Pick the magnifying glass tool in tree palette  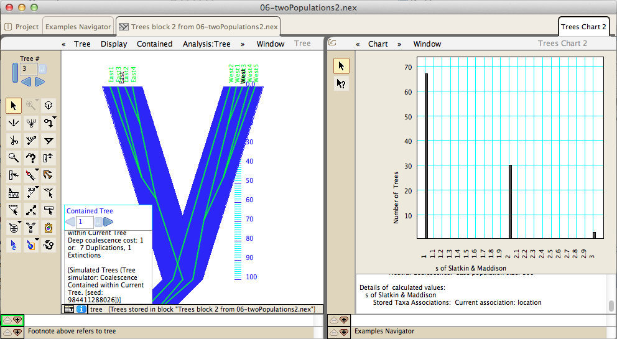(x=14, y=158)
